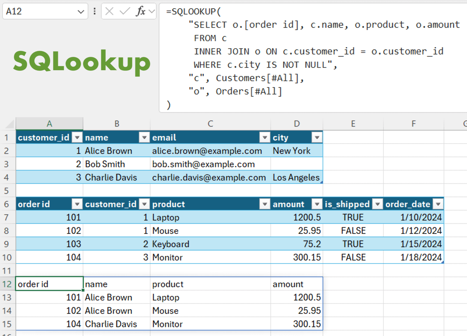The height and width of the screenshot is (336, 467).
Task: Cancel formula entry with the X icon
Action: [109, 11]
